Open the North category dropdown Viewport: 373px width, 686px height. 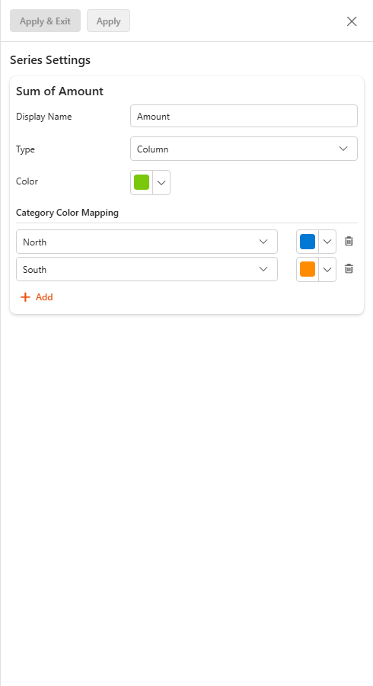pyautogui.click(x=147, y=242)
